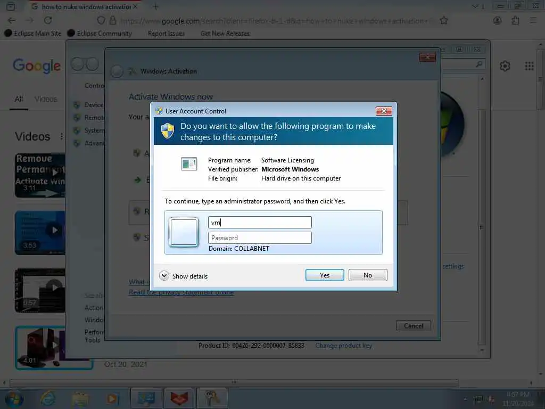The image size is (545, 409).
Task: Select the user account picture tile
Action: pyautogui.click(x=184, y=232)
